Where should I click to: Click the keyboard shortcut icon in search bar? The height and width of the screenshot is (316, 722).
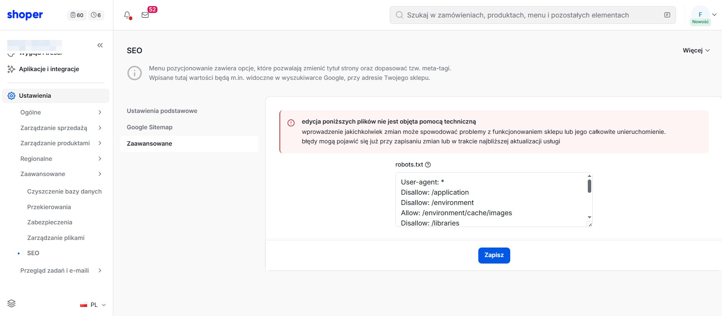[x=667, y=15]
